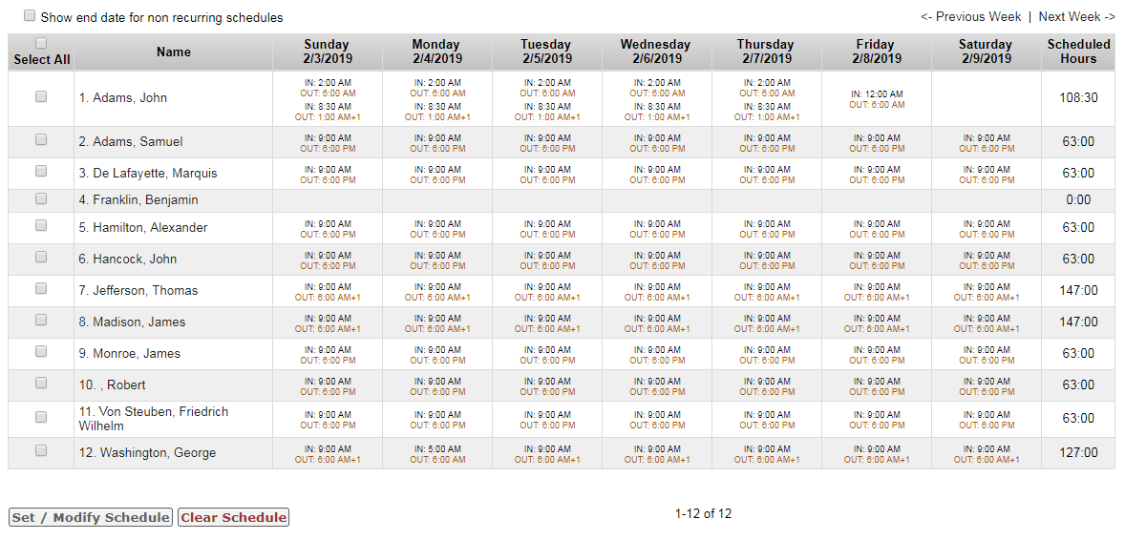Check the row for Jefferson, Thomas
1125x540 pixels.
click(41, 288)
